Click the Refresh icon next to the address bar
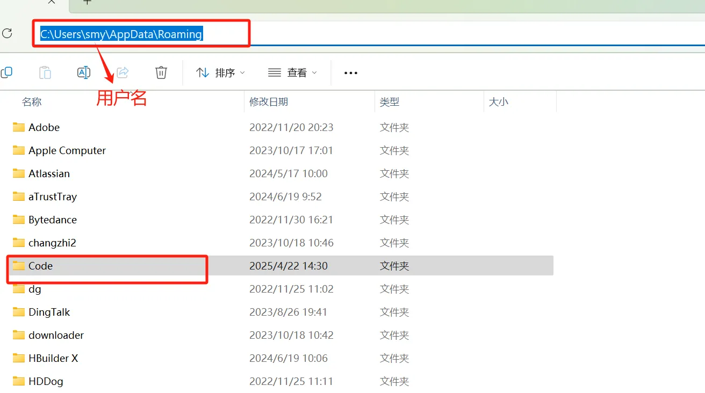 coord(7,33)
